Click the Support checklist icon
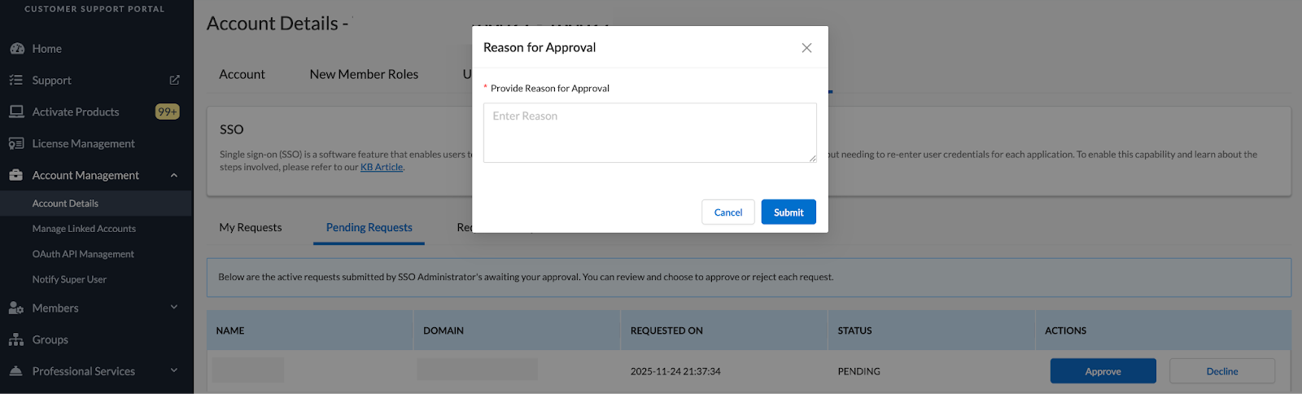Image resolution: width=1302 pixels, height=394 pixels. (16, 81)
